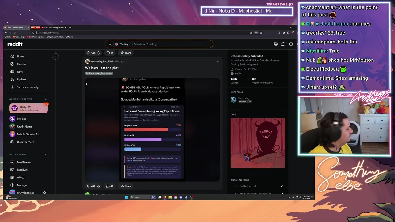Open Bubble Shooter Pro
Viewport: 395px width, 222px height.
28,134
